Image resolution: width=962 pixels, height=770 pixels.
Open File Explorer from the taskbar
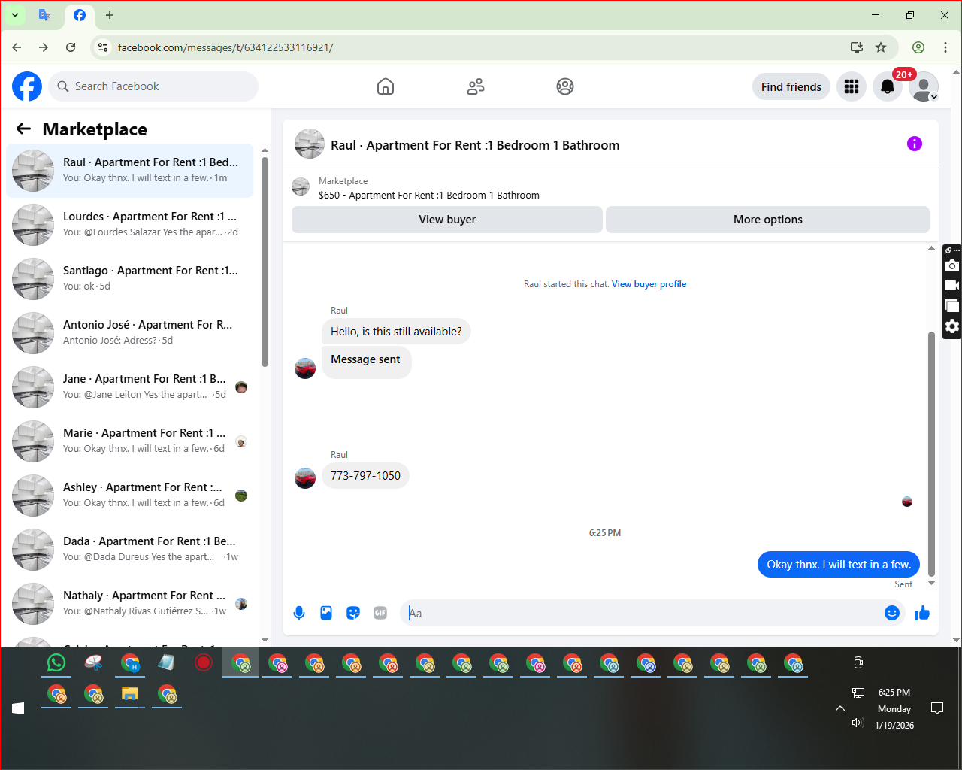pos(130,694)
